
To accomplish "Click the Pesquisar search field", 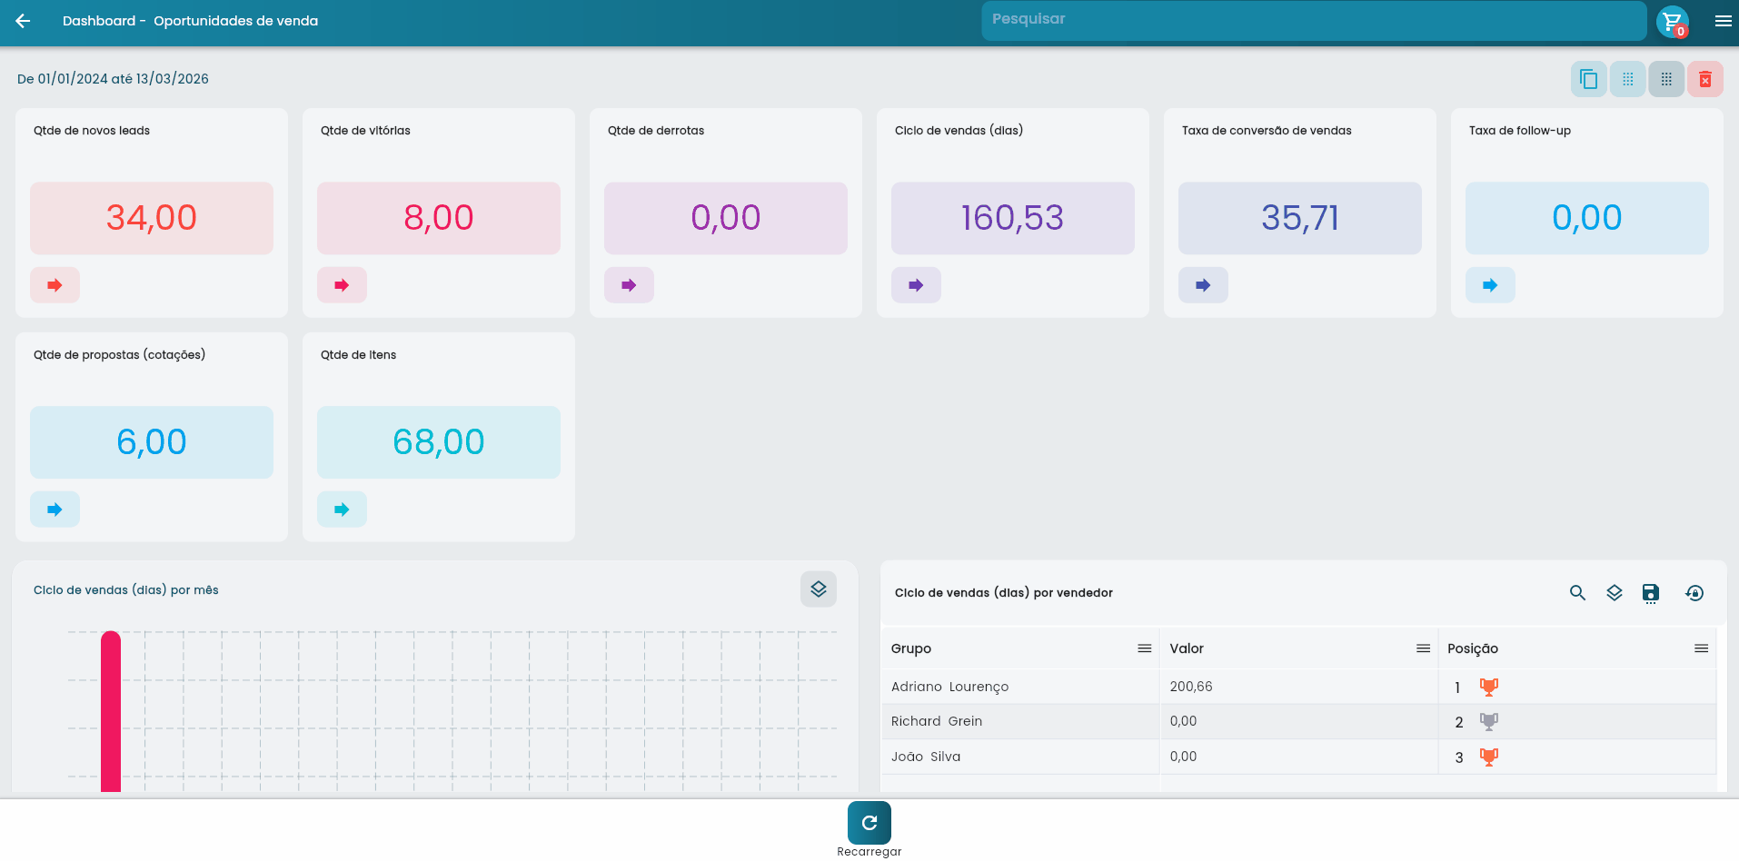I will (x=1313, y=20).
